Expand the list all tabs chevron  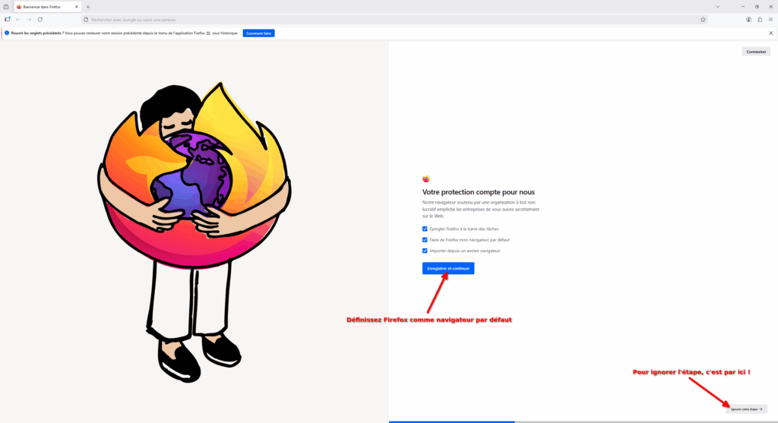[717, 7]
